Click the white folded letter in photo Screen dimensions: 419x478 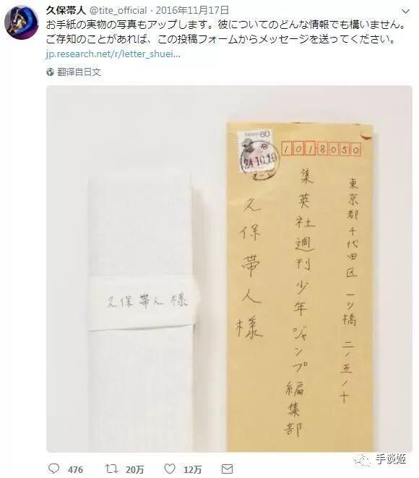143,314
